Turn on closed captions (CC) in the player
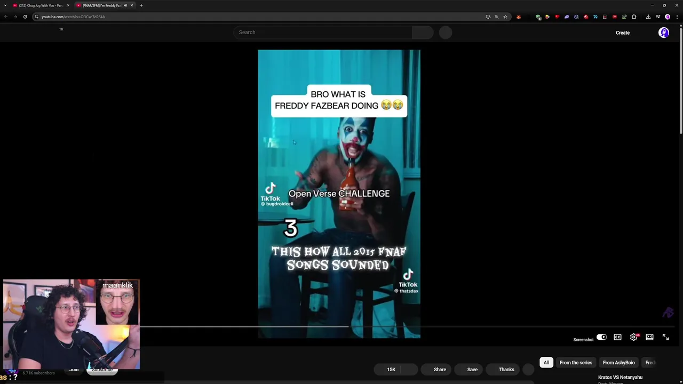Viewport: 683px width, 384px height. pos(617,337)
